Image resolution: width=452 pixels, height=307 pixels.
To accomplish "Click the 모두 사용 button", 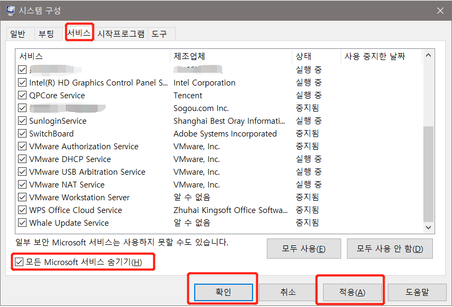I will tap(303, 249).
